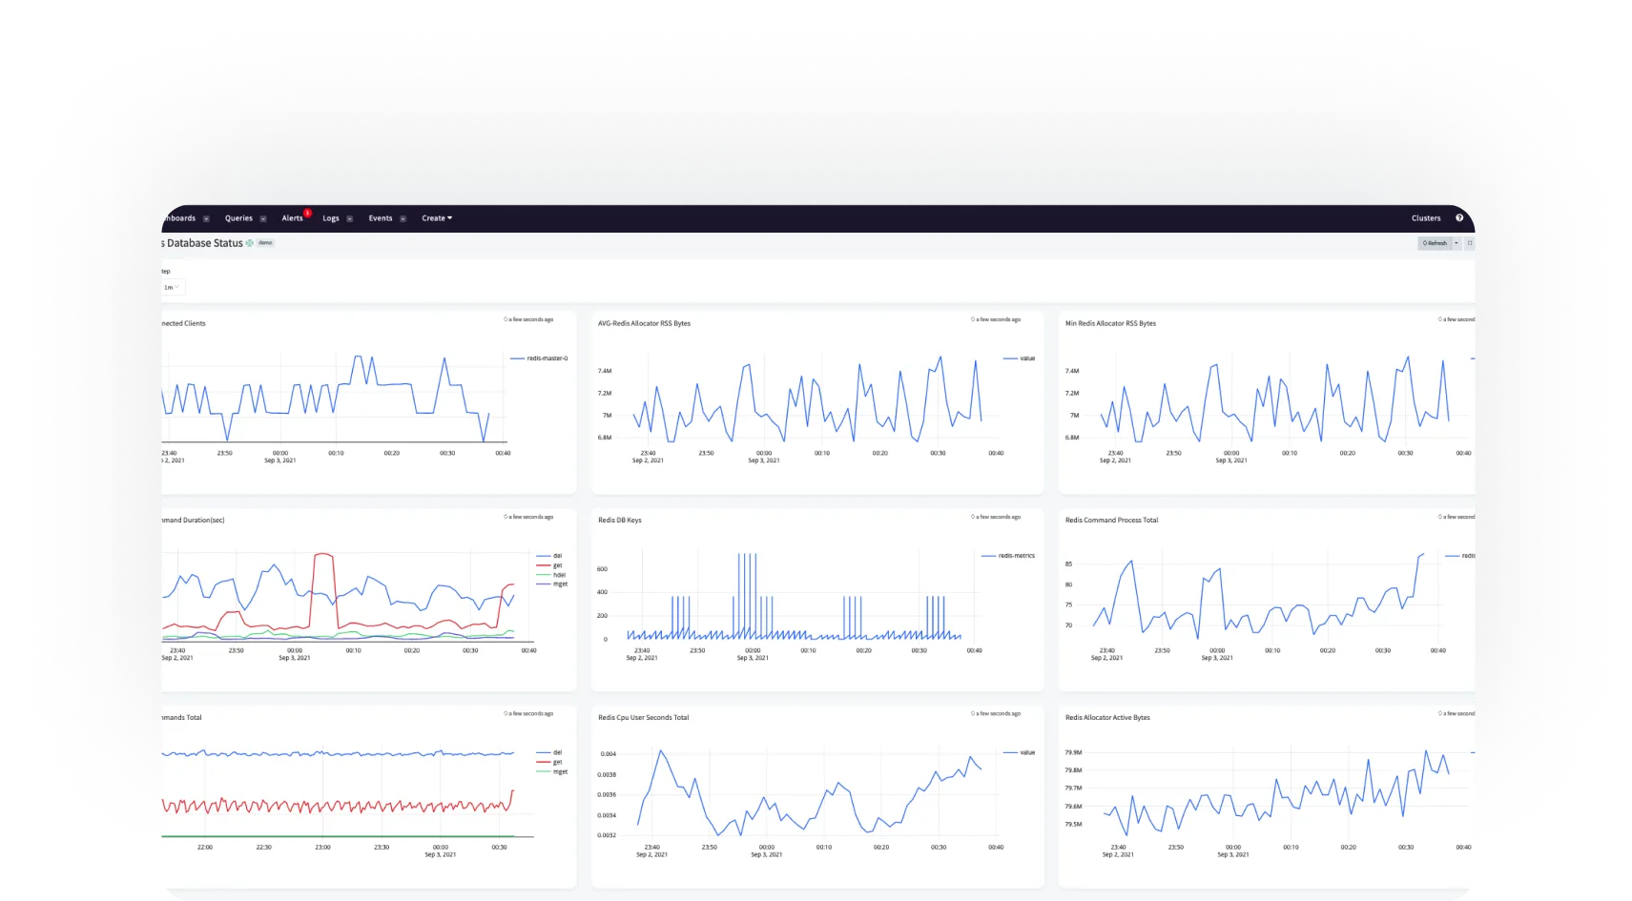Toggle redis series in Redis Command Process Total legend
This screenshot has height=901, width=1632.
click(1461, 556)
